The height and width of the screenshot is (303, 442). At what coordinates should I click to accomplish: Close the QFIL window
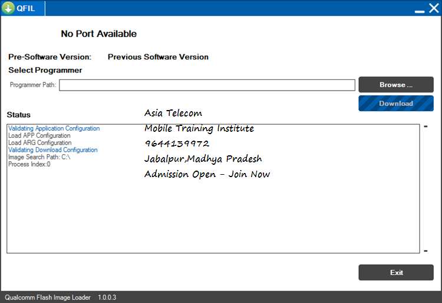click(x=434, y=8)
